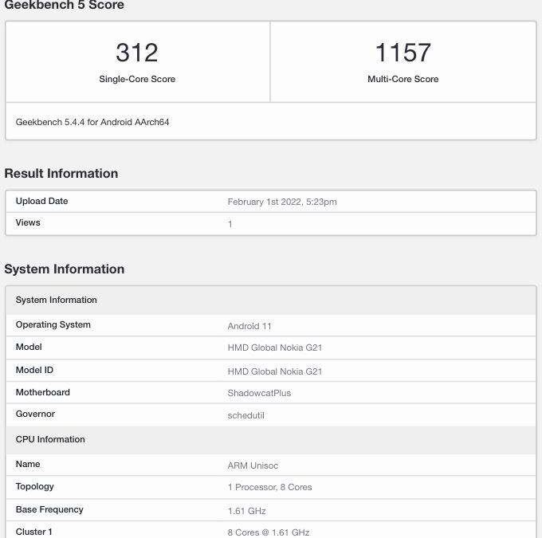Click the Single-Core Score value 312

pyautogui.click(x=137, y=53)
